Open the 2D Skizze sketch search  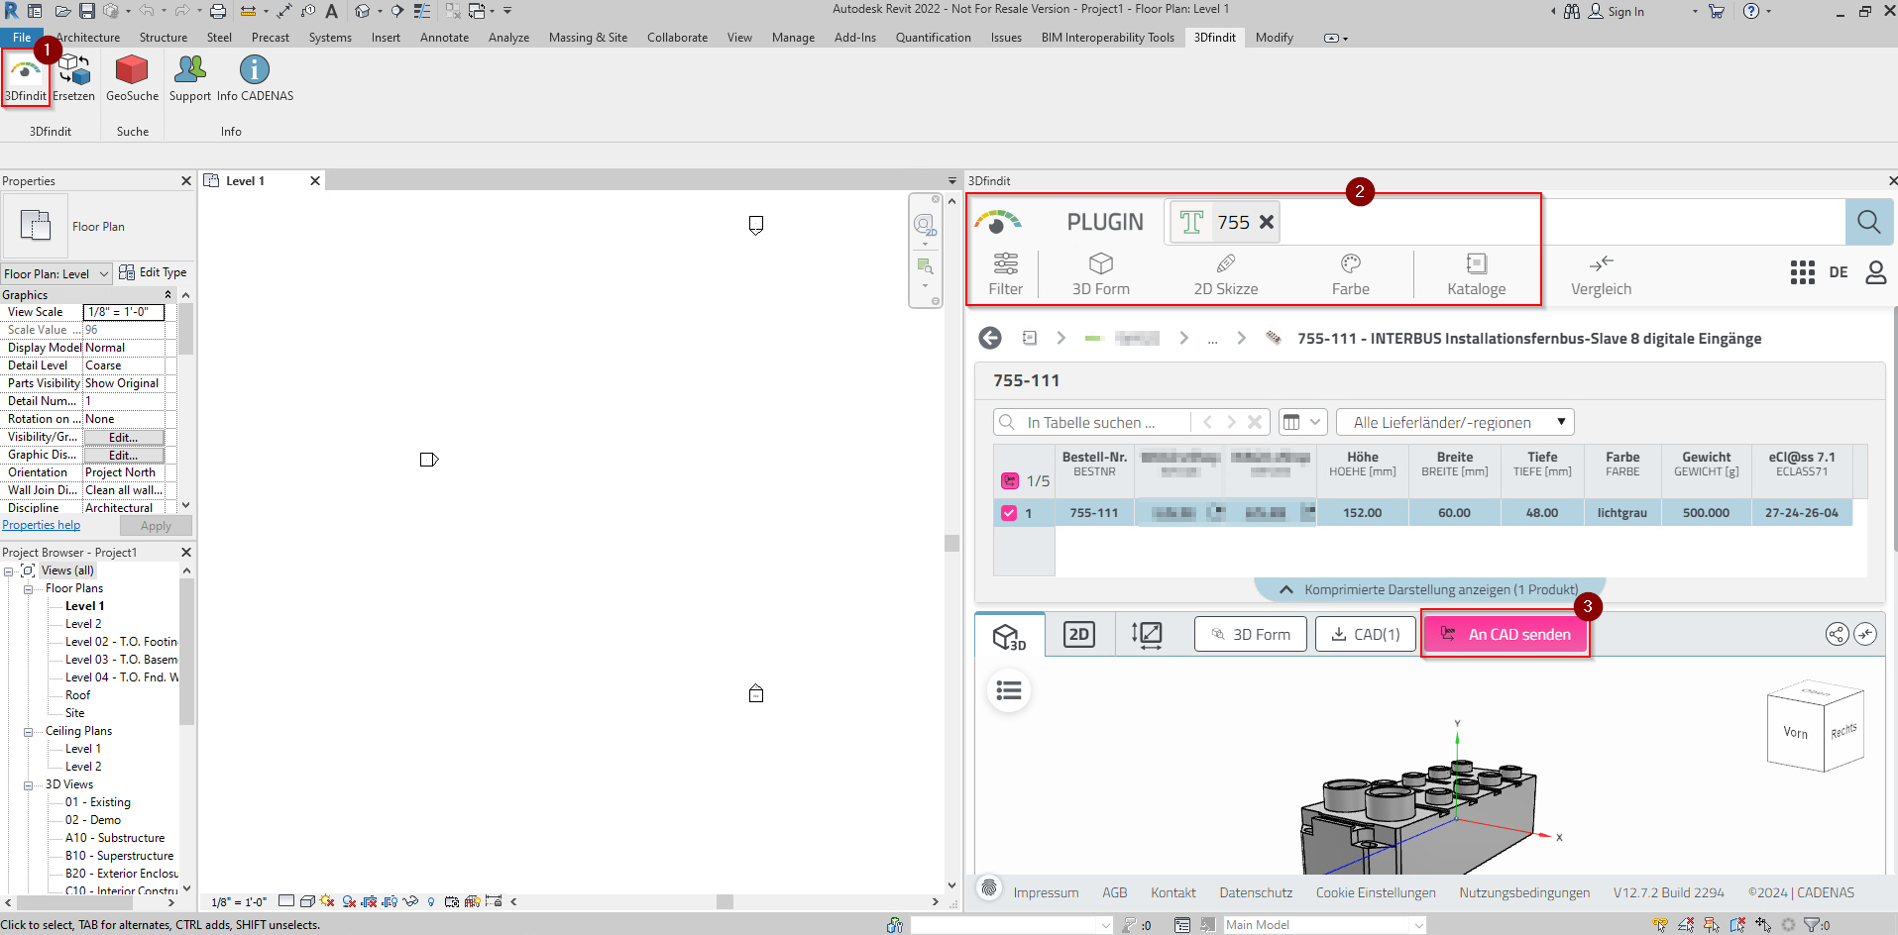pos(1226,274)
